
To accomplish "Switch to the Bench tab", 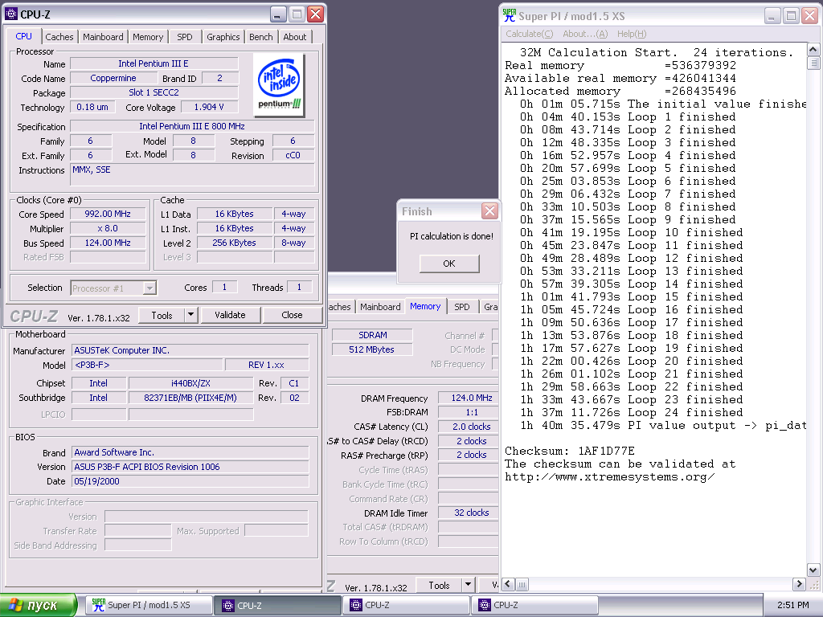I will [x=261, y=37].
